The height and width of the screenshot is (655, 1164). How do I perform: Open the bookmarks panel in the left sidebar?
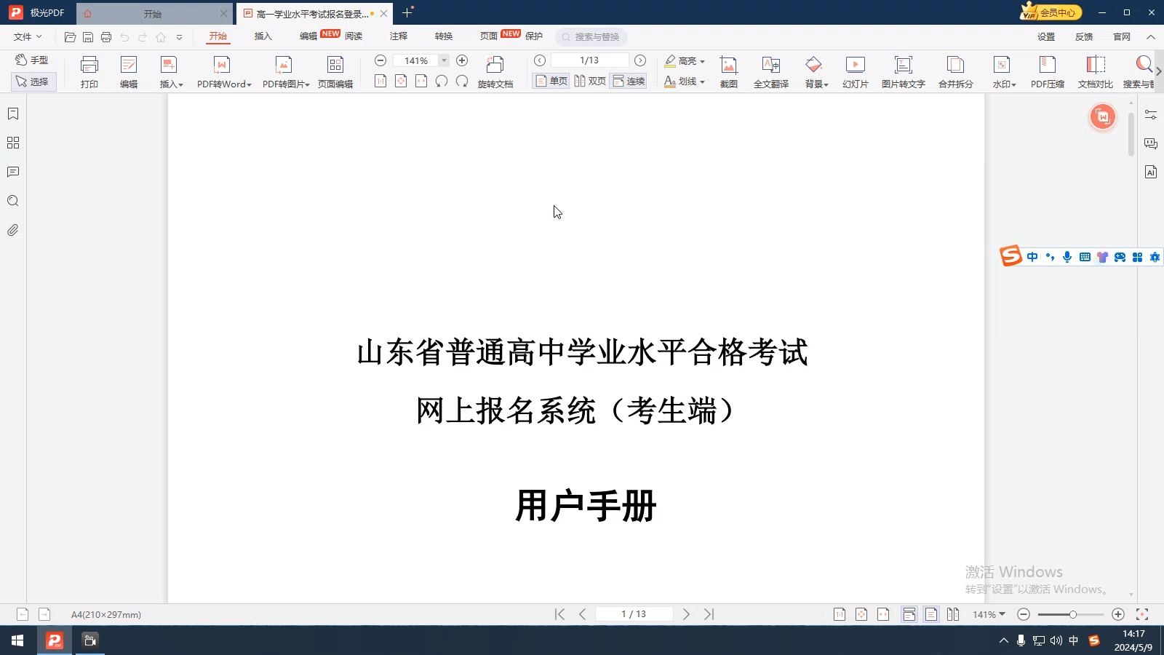pyautogui.click(x=12, y=114)
